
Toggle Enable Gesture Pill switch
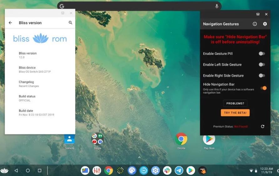(262, 54)
